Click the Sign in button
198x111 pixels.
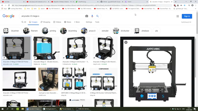pyautogui.click(x=187, y=16)
